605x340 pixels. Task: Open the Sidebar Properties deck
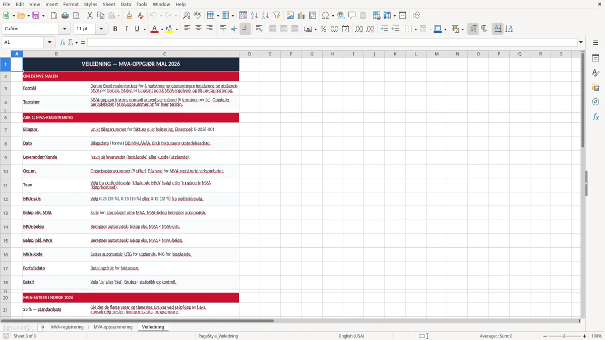[595, 58]
